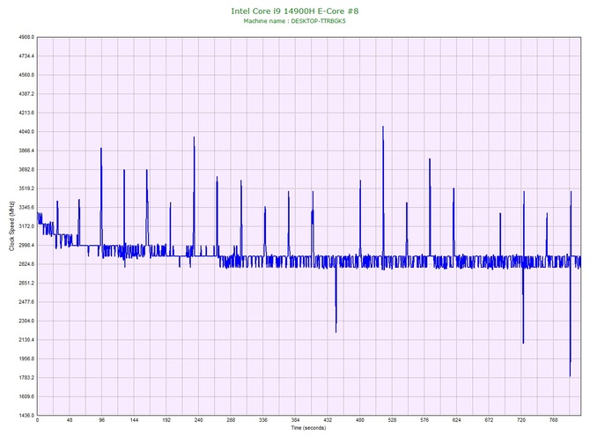This screenshot has width=590, height=443.
Task: Click the 2130.4 y-axis value
Action: pos(26,340)
